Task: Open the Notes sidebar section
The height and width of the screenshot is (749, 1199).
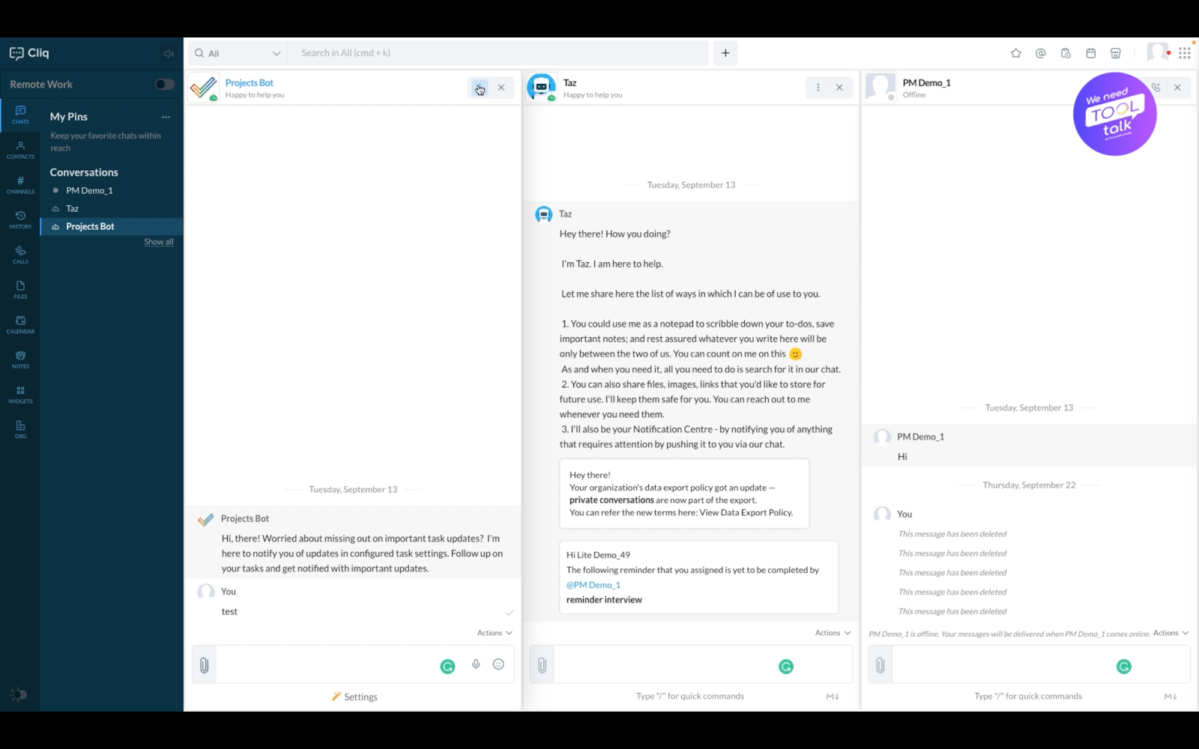Action: click(x=20, y=360)
